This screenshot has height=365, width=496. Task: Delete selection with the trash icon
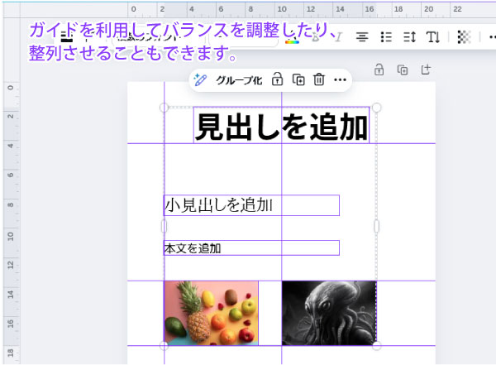pyautogui.click(x=319, y=79)
